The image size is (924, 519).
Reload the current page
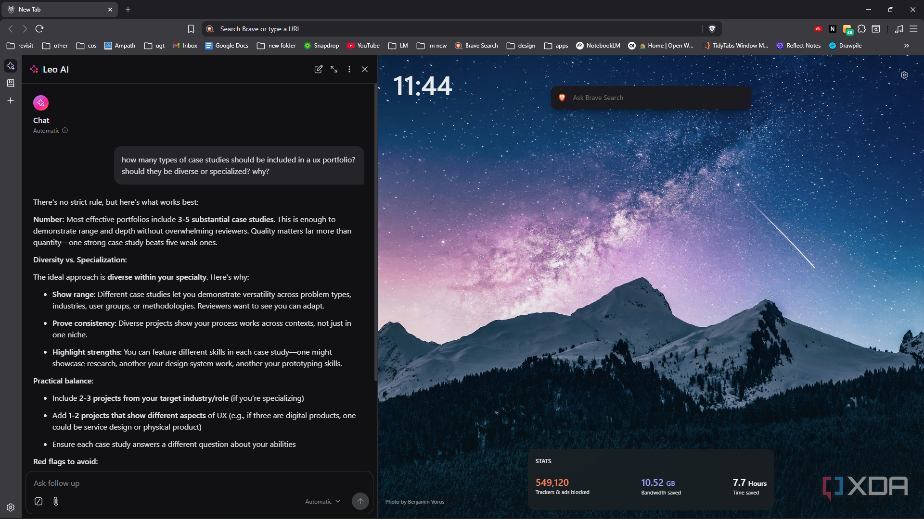(39, 29)
